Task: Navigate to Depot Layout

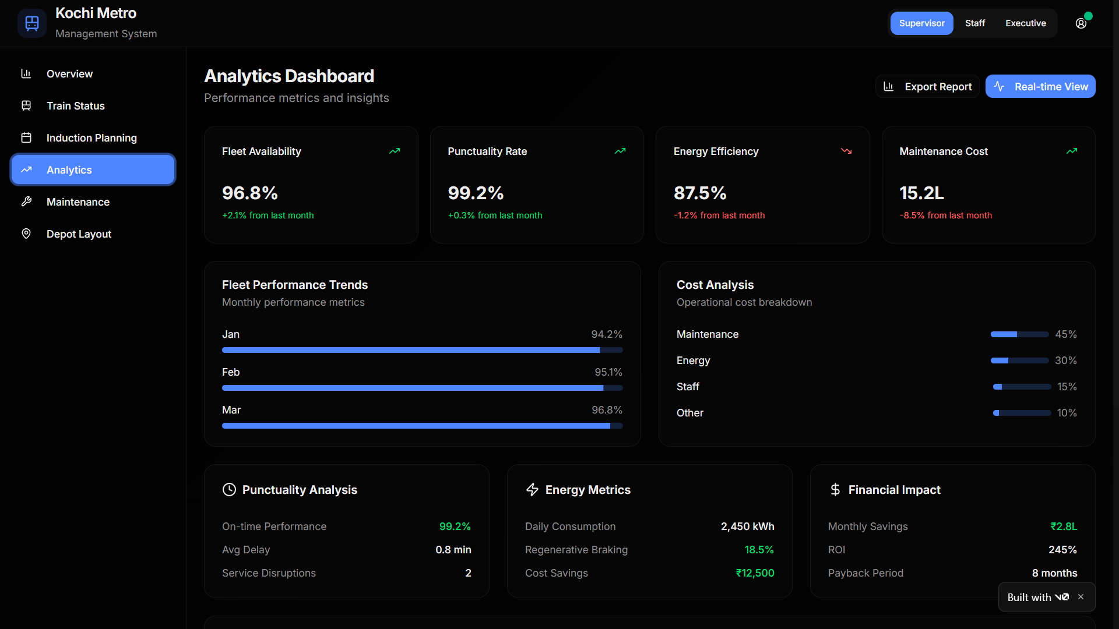Action: point(79,234)
